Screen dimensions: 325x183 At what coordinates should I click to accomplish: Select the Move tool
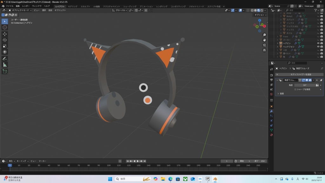pos(5,34)
